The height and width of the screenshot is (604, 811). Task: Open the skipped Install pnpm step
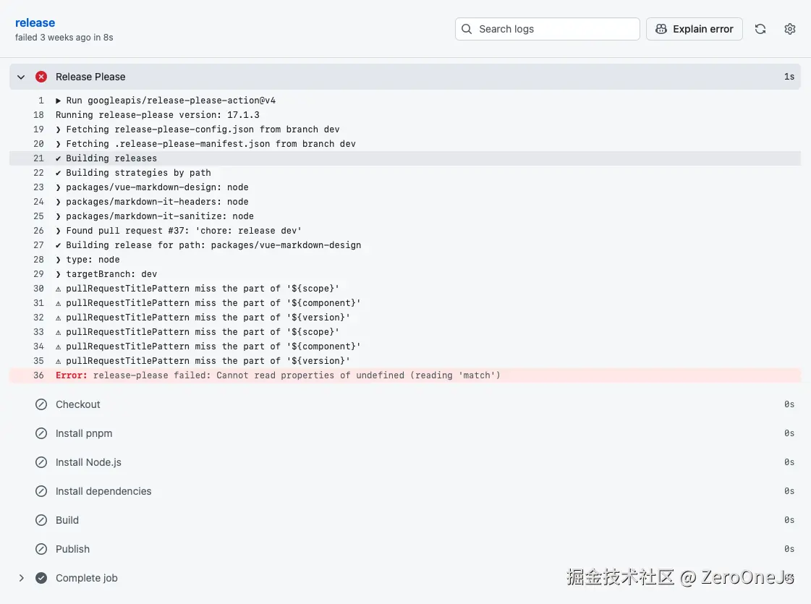[405, 433]
